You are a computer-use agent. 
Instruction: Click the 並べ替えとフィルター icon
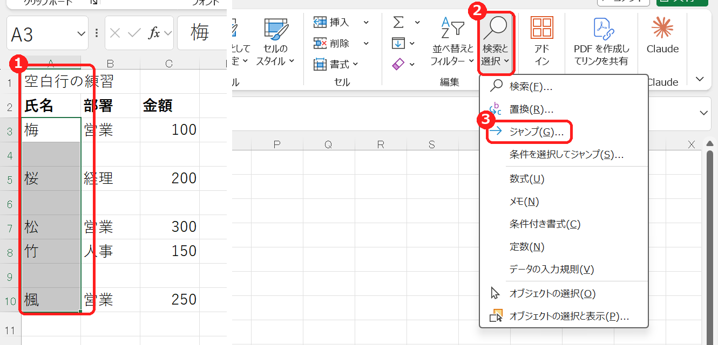point(452,28)
